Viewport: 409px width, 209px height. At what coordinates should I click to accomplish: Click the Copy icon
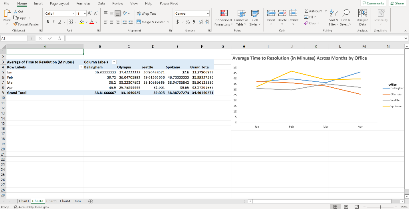[15, 18]
